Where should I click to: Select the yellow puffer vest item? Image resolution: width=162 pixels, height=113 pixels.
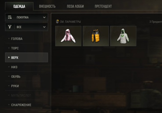[96, 36]
